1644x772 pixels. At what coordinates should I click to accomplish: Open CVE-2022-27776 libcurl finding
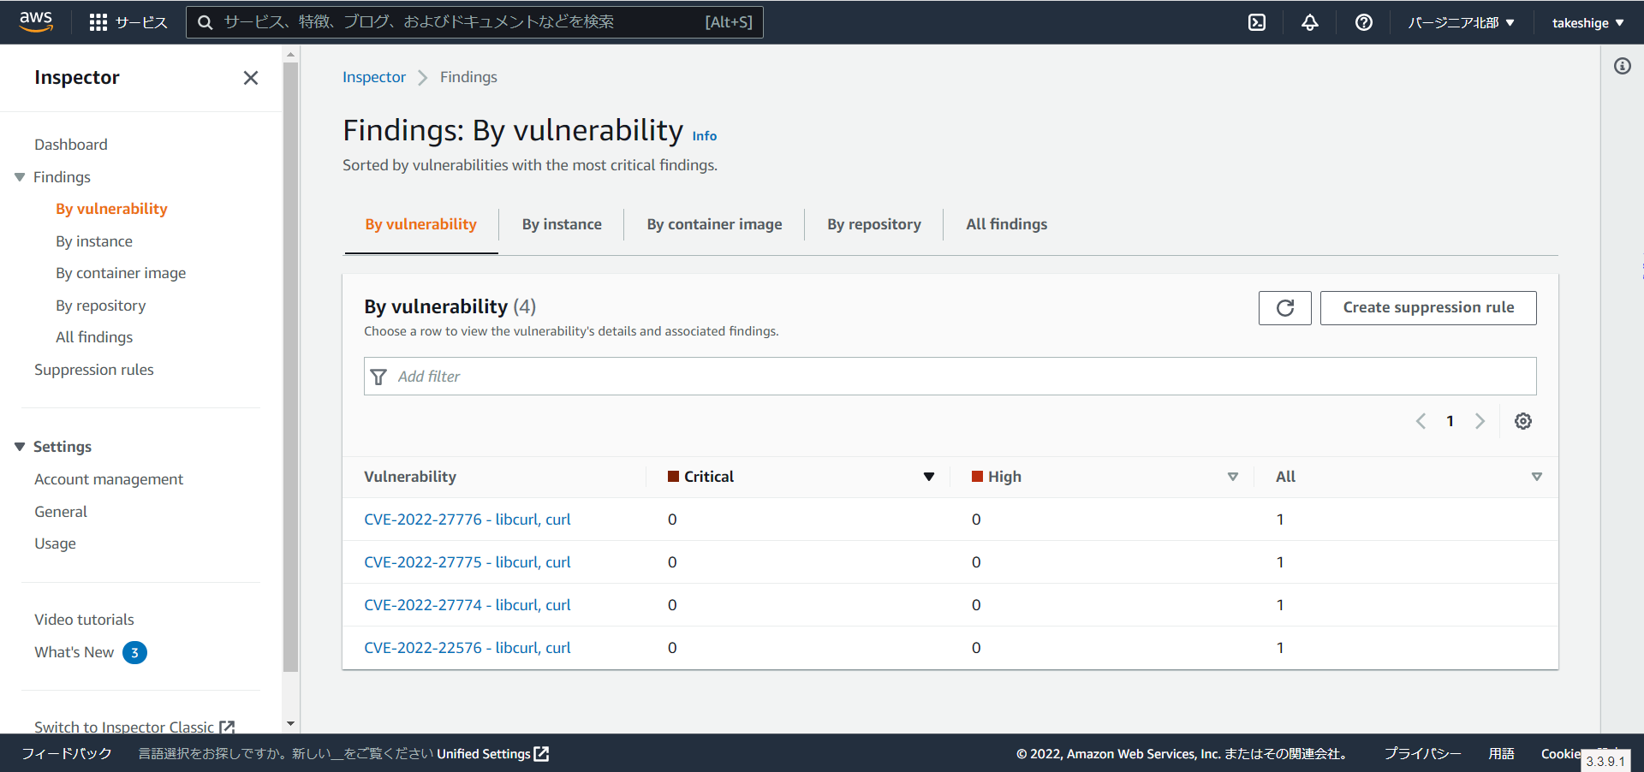coord(468,520)
